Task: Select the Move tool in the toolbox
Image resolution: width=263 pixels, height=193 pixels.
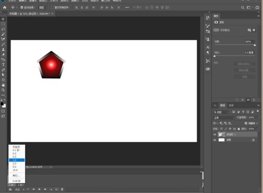Action: 3,19
